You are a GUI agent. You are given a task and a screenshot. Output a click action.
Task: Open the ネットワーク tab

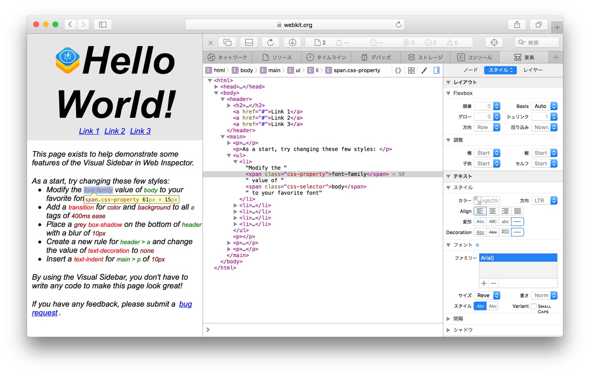pos(228,57)
